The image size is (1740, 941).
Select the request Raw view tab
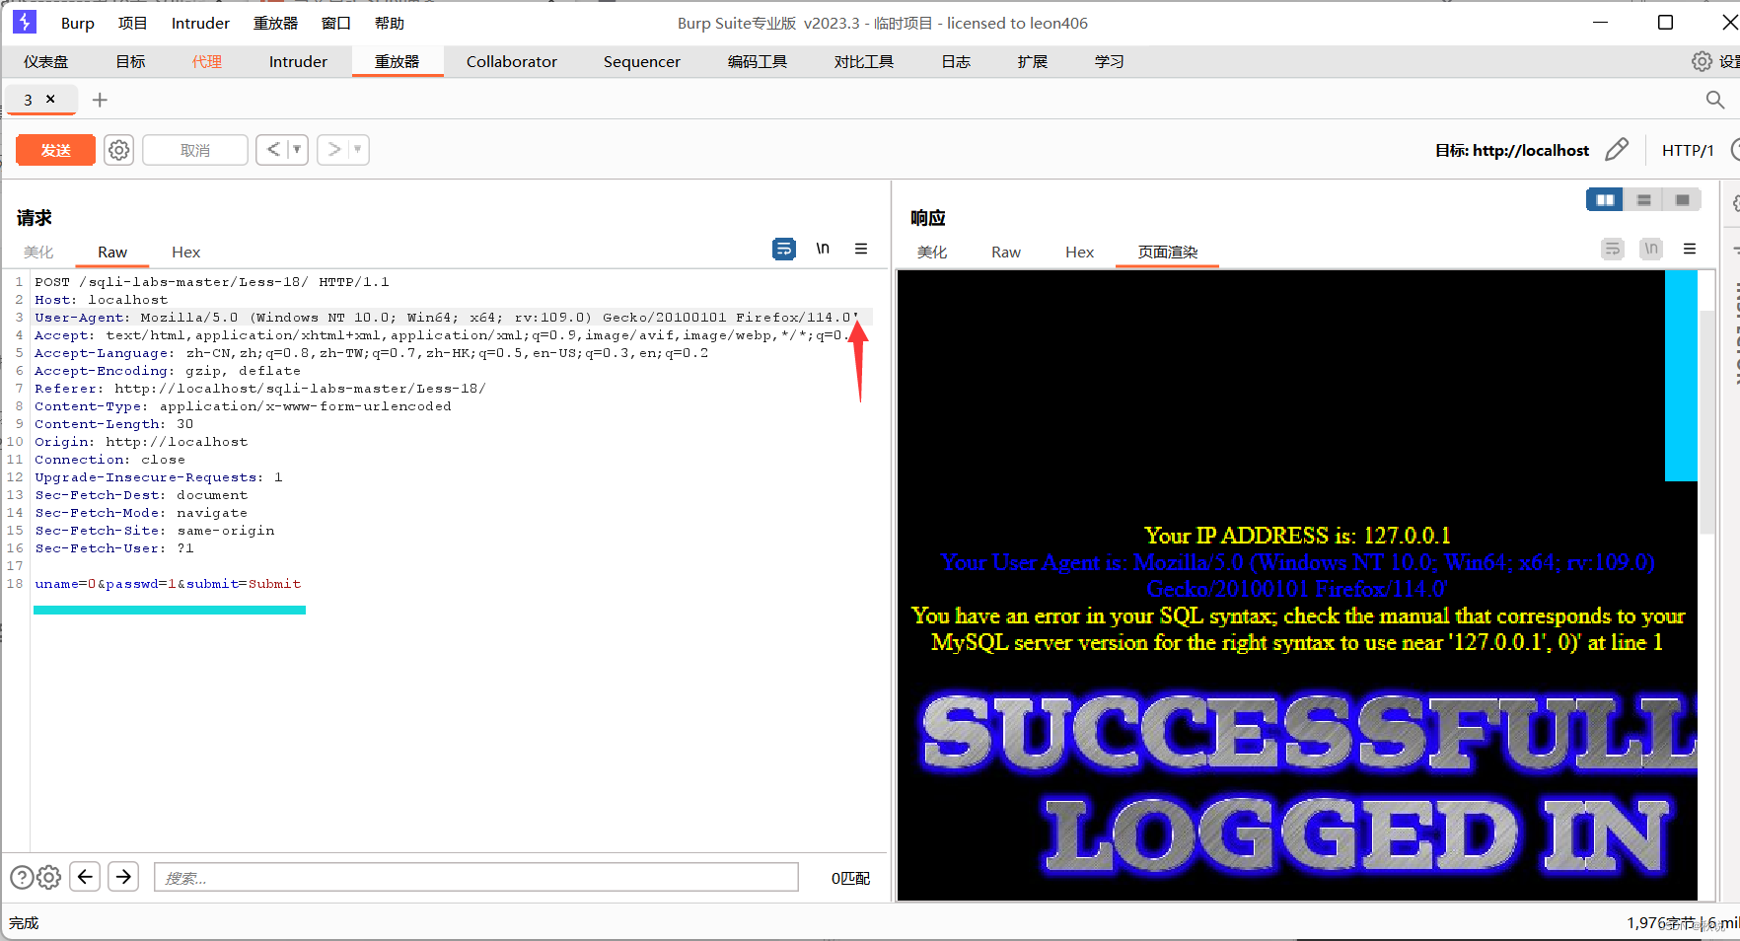coord(112,253)
